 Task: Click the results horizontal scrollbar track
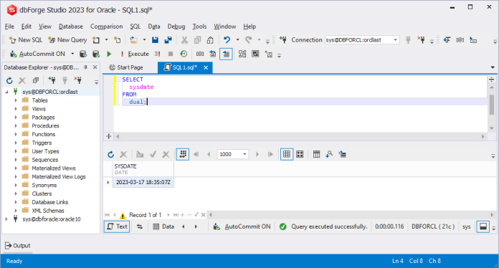click(x=350, y=215)
